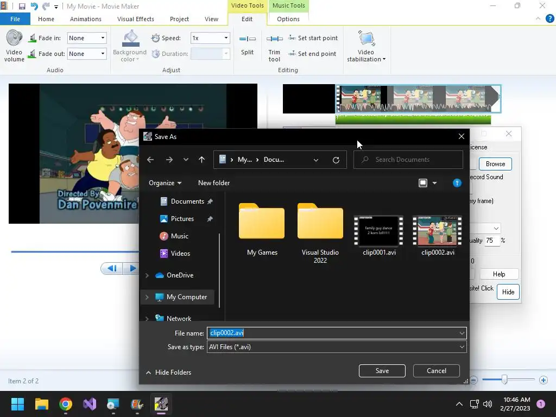Select the My Games folder

[262, 229]
